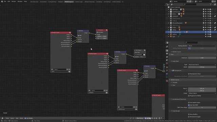Screen dimensions: 217x122
Task: Toggle white checkmark for 02MGold collection
Action: coord(215,16)
